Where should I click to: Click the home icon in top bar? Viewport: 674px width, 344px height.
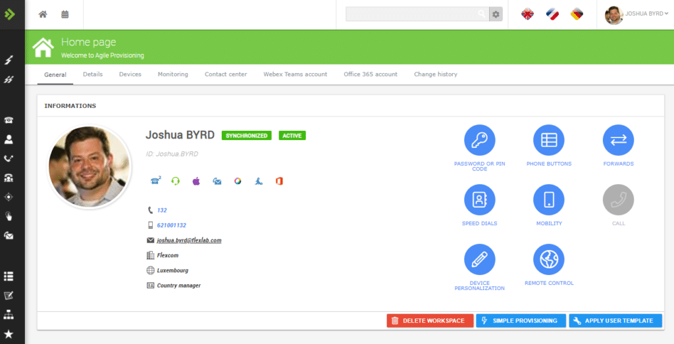click(43, 14)
